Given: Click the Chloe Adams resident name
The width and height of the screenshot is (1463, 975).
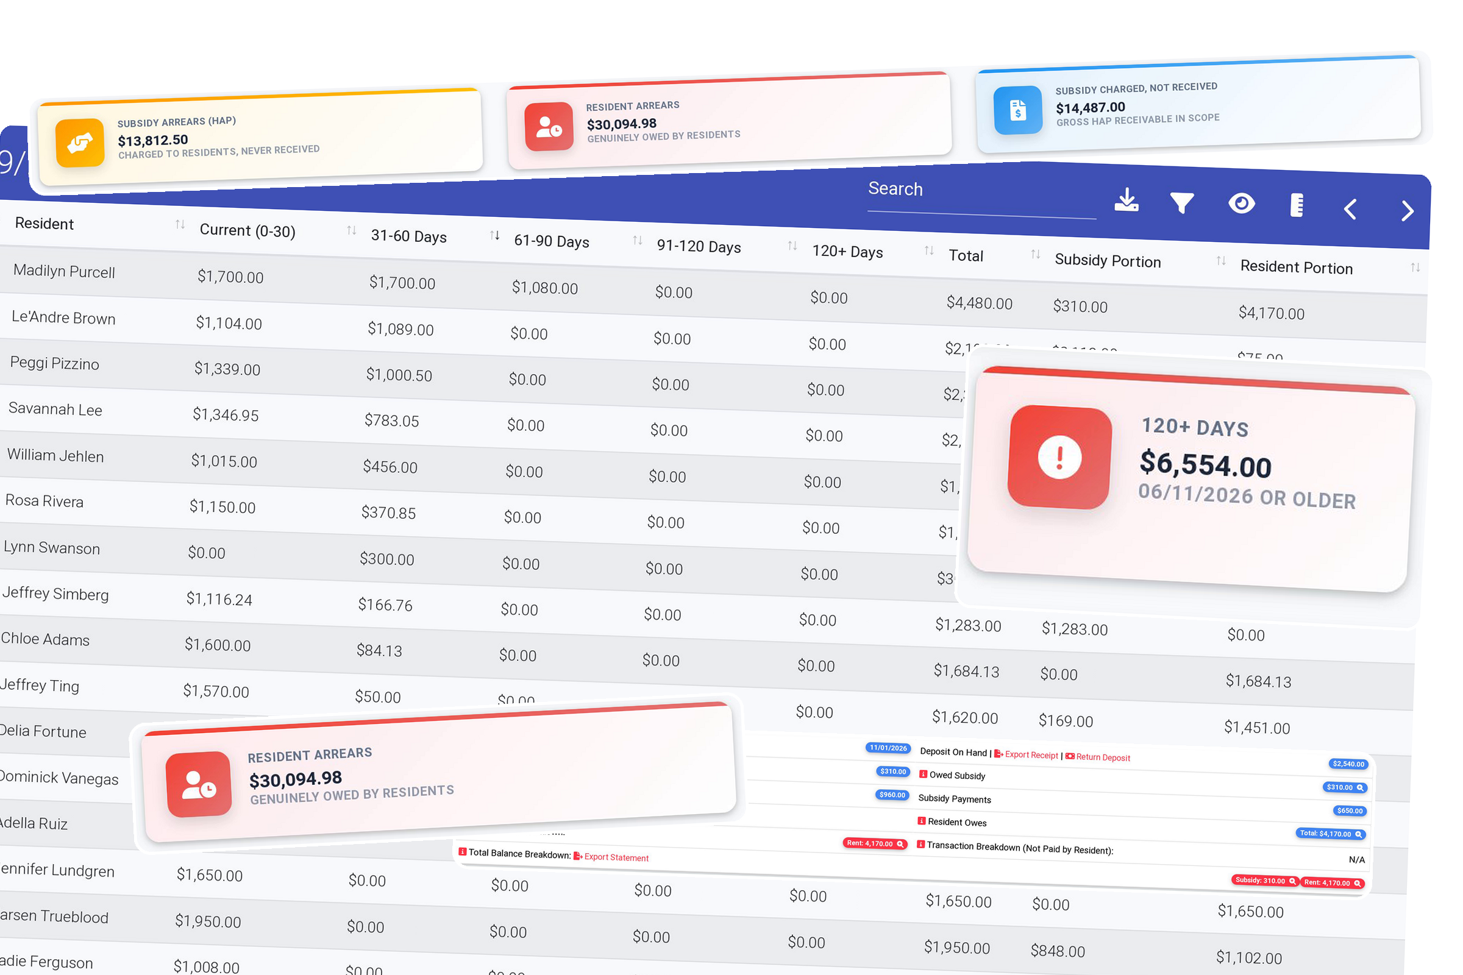Looking at the screenshot, I should click(x=44, y=639).
